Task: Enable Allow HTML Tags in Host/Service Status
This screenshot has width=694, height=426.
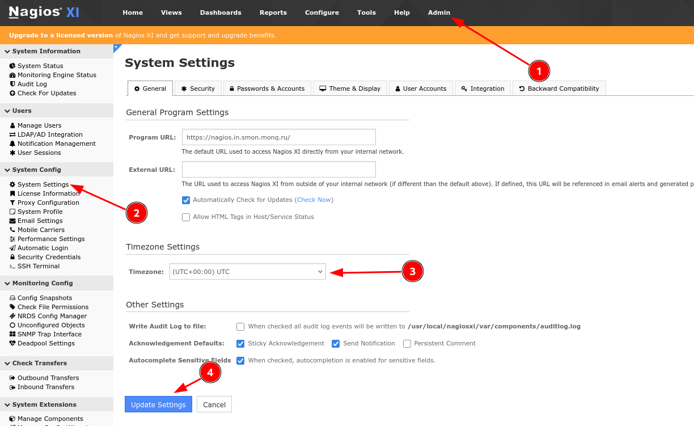Action: click(186, 217)
